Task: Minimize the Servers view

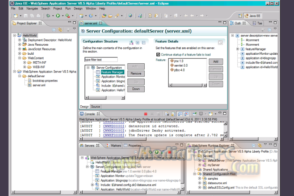Action: (177, 144)
